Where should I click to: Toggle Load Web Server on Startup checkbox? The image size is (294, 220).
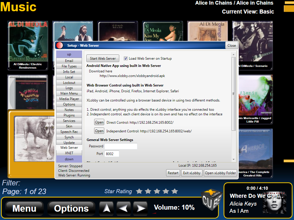(x=126, y=58)
